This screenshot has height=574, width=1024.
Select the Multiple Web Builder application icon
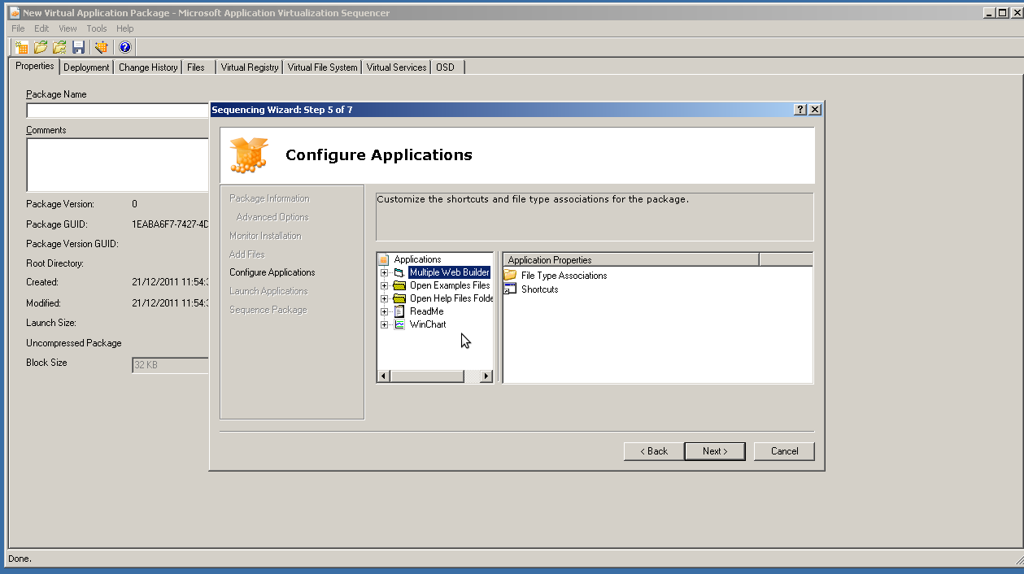click(399, 272)
